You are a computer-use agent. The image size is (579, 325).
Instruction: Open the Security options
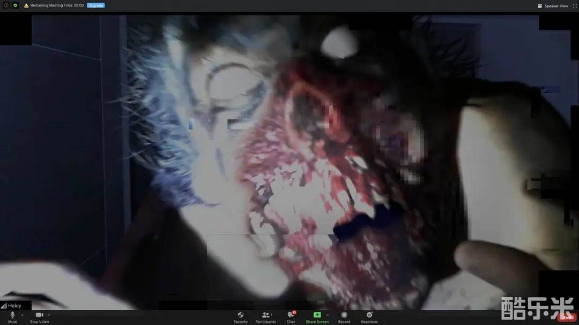tap(240, 316)
